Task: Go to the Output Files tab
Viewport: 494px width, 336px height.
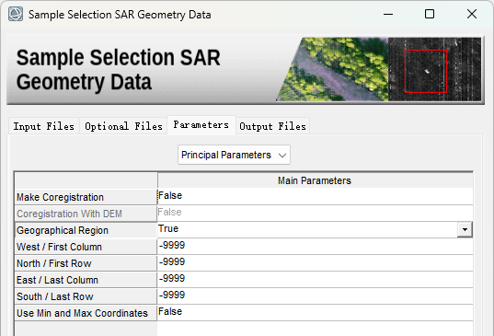Action: [272, 126]
